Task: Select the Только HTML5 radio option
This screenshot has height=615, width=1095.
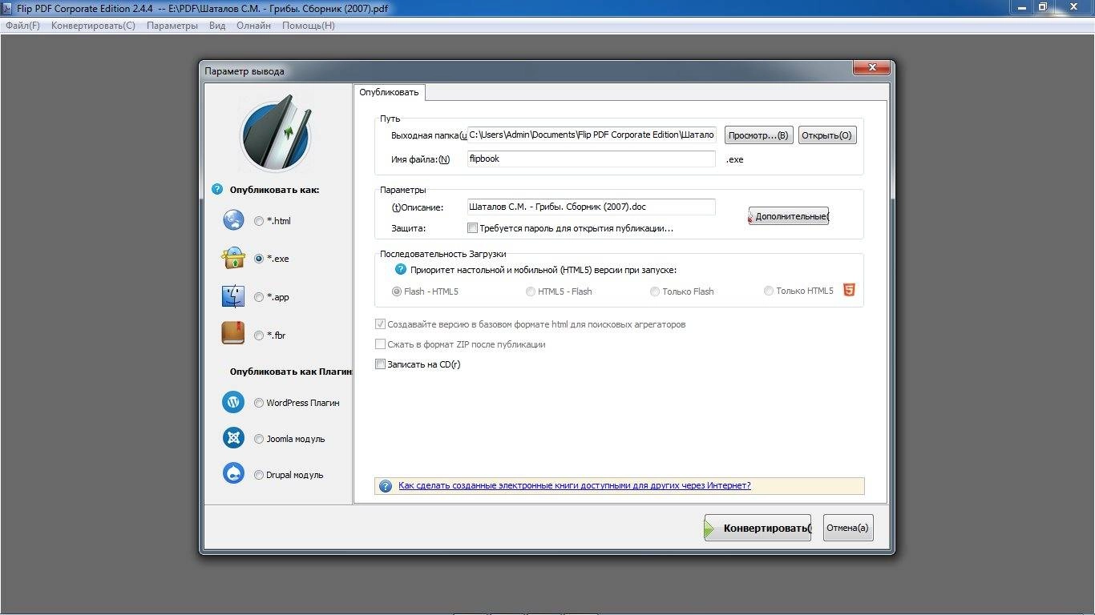Action: tap(769, 291)
